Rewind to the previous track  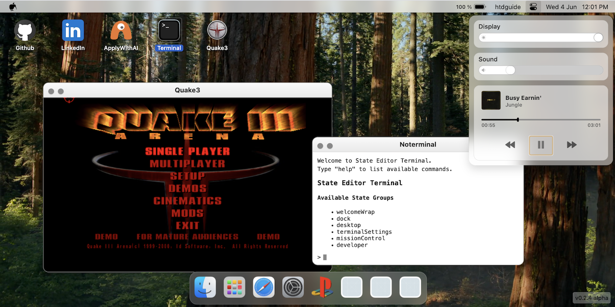click(510, 145)
